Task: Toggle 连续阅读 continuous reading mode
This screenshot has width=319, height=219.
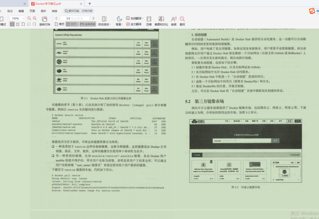Action: (x=88, y=24)
